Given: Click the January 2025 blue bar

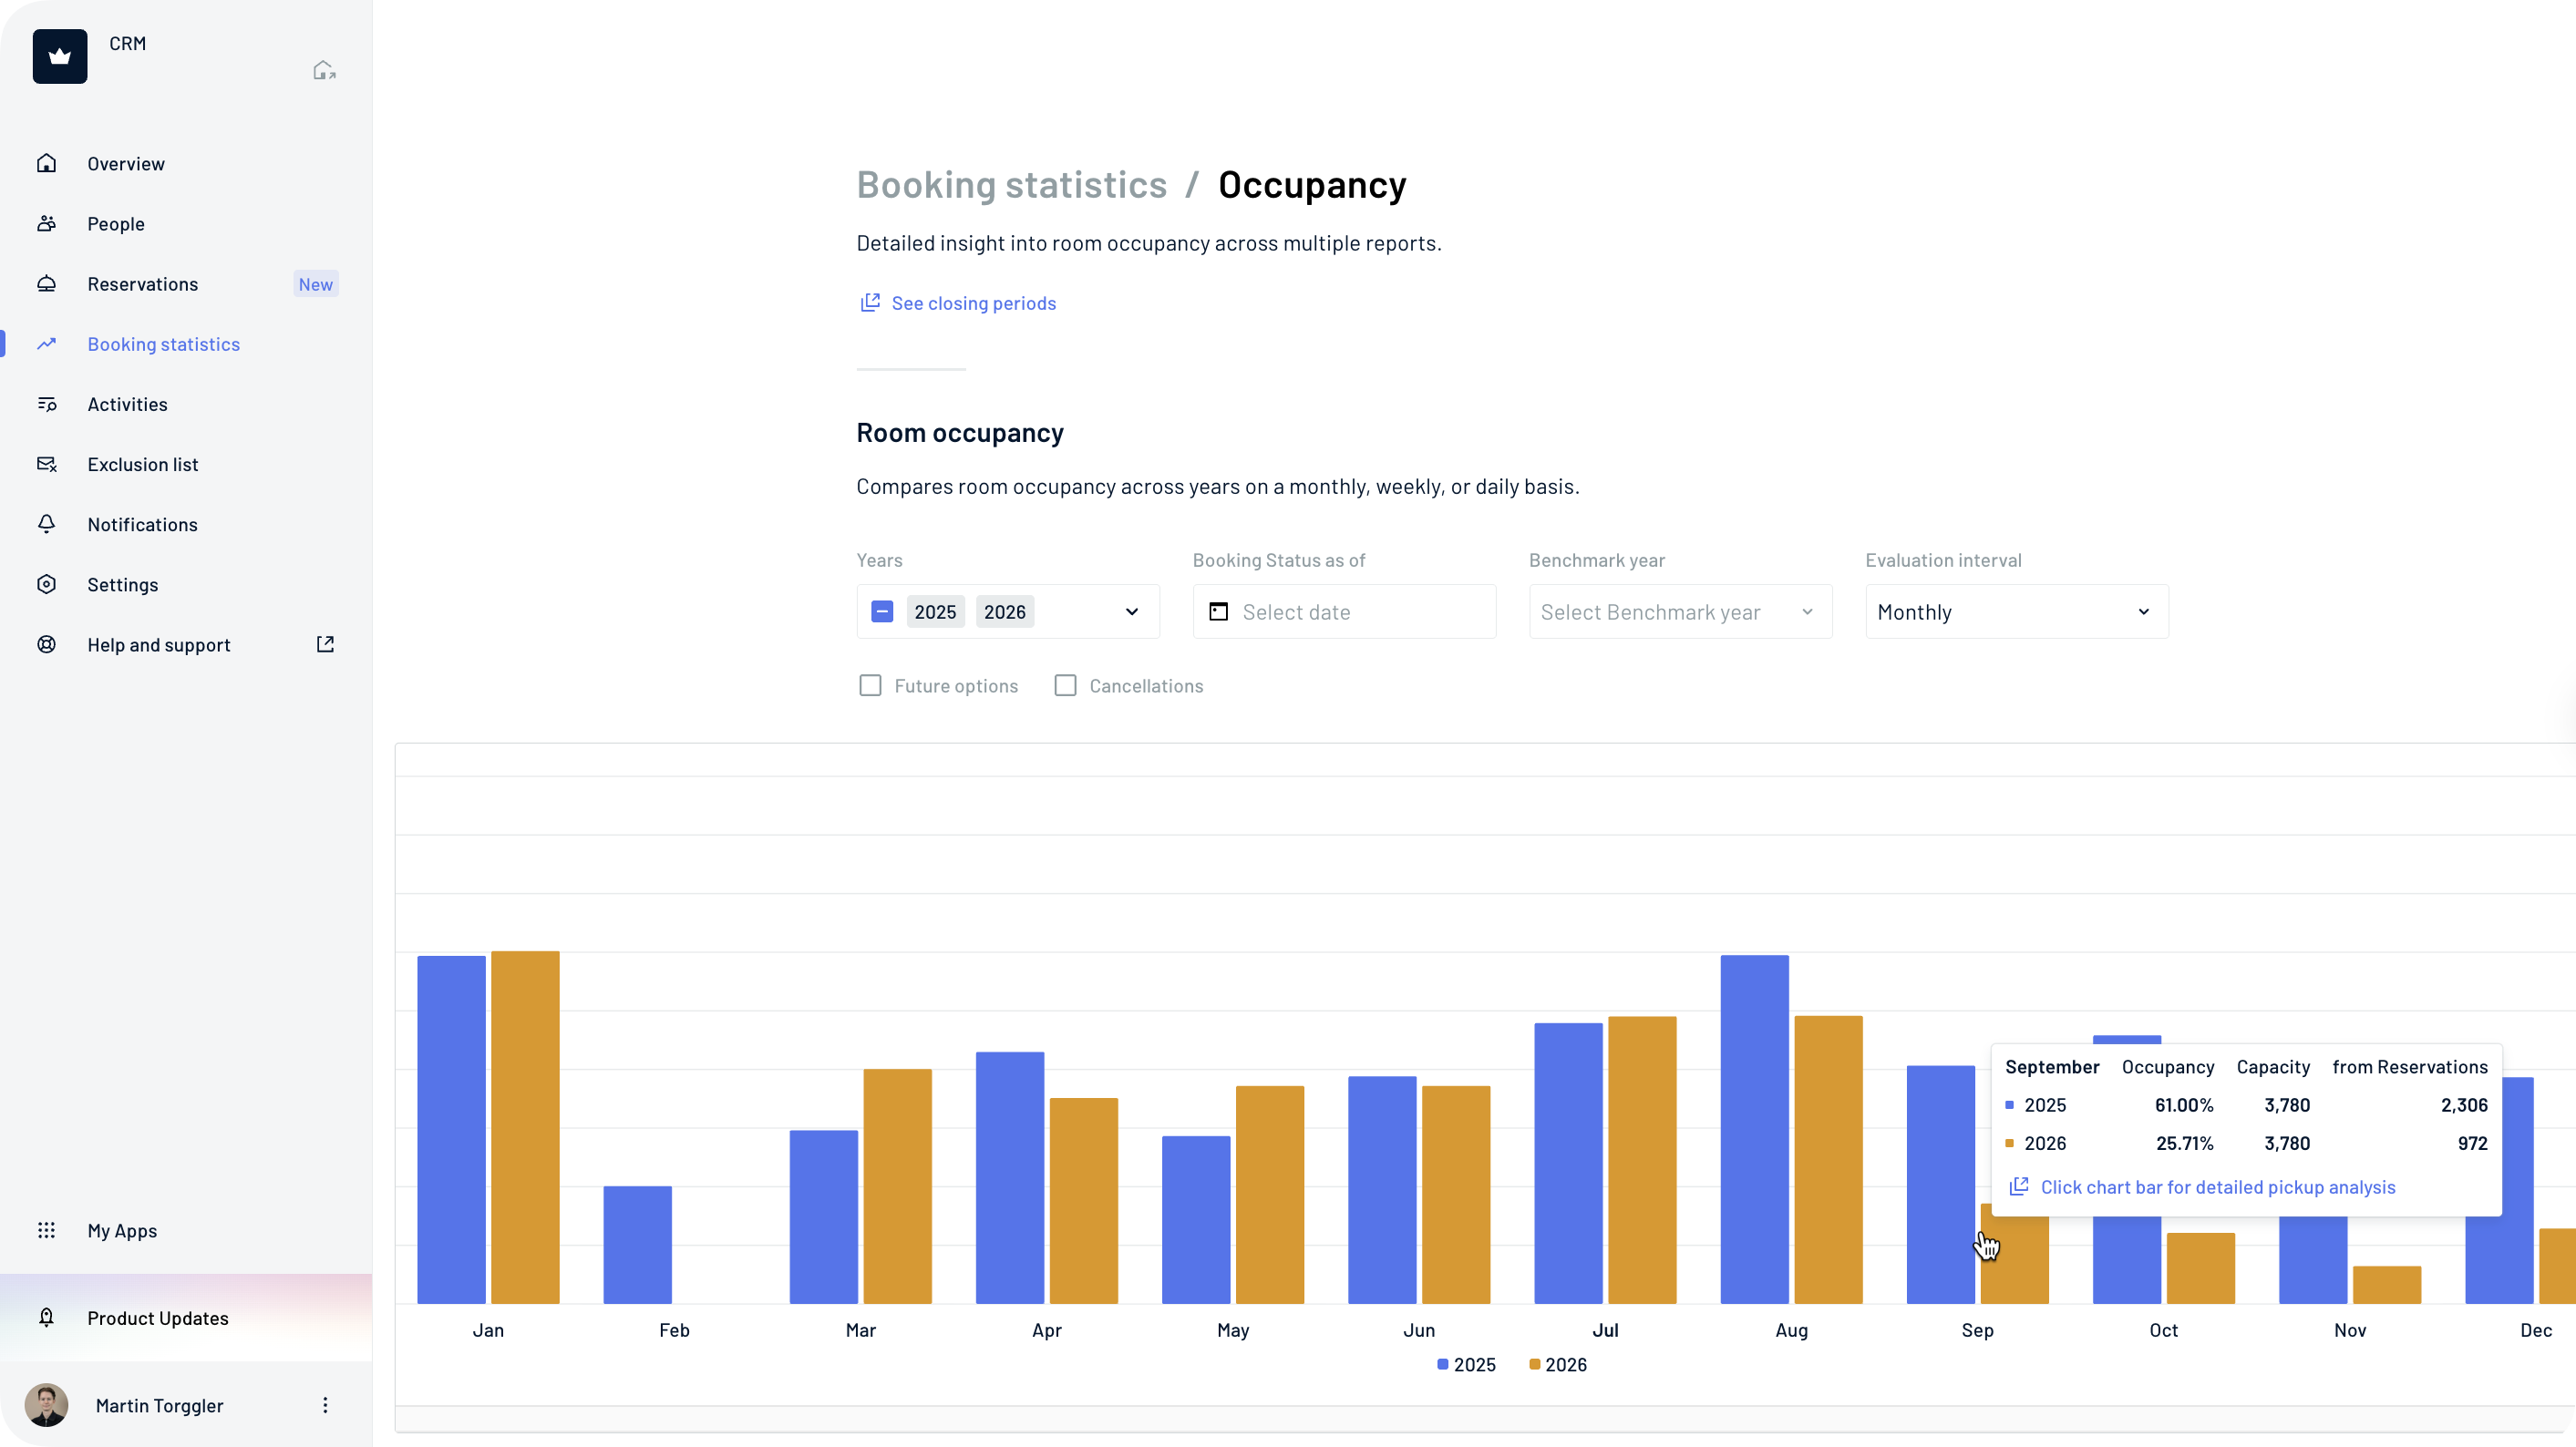Looking at the screenshot, I should coord(451,1129).
